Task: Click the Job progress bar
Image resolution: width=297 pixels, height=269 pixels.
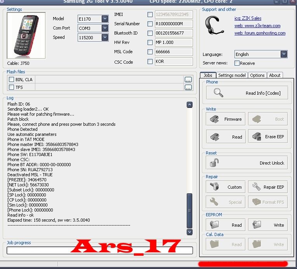Action: (100, 250)
